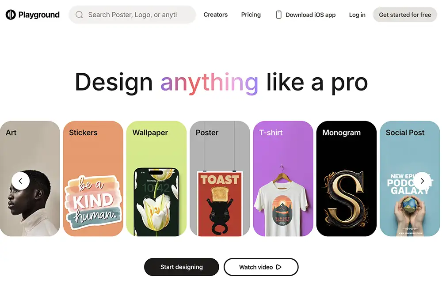Choose the purple T-shirt category card
This screenshot has height=288, width=442.
283,178
